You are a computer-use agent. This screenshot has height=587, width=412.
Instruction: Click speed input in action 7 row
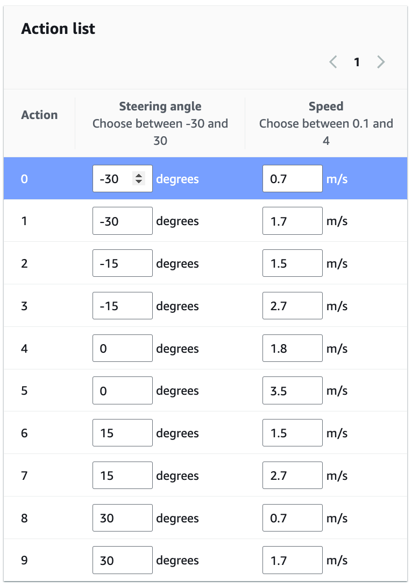(292, 477)
